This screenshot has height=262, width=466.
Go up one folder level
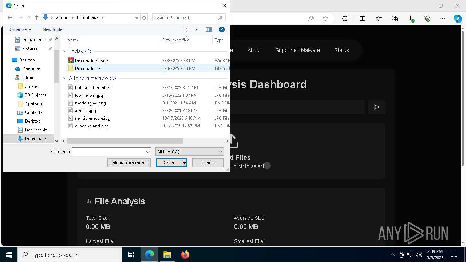(x=36, y=17)
